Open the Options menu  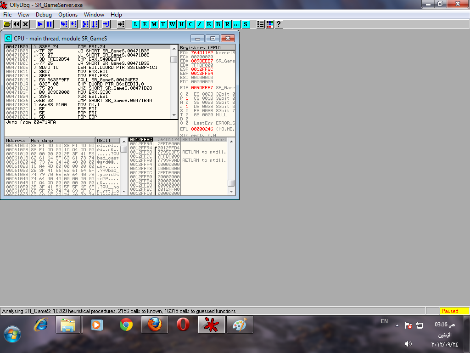point(67,15)
